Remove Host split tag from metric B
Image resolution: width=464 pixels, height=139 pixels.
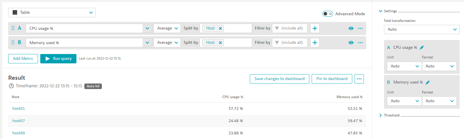pyautogui.click(x=220, y=43)
